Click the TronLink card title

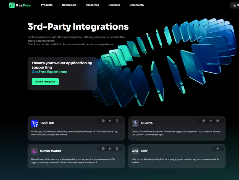(x=47, y=123)
